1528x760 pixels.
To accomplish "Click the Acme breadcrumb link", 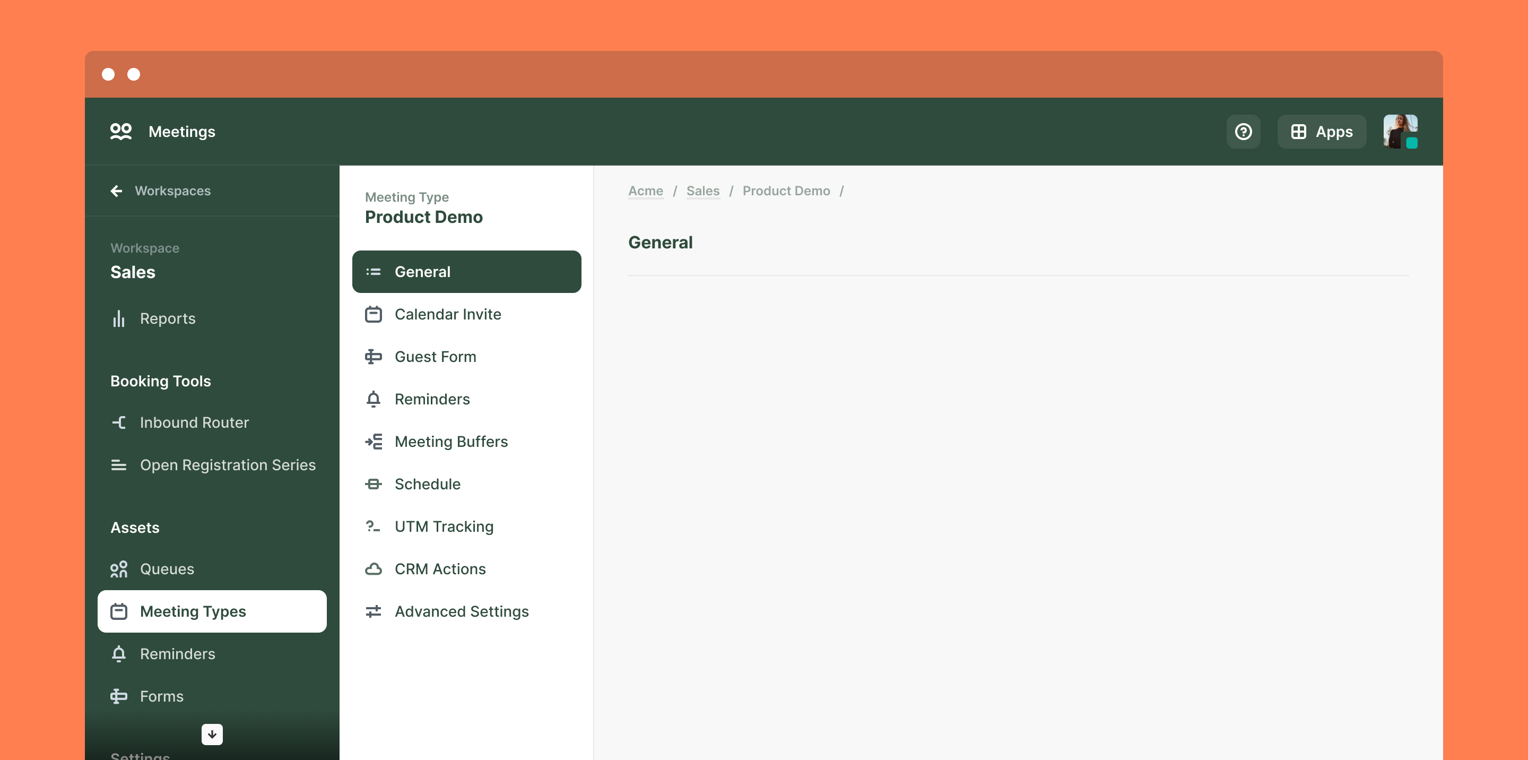I will [645, 191].
